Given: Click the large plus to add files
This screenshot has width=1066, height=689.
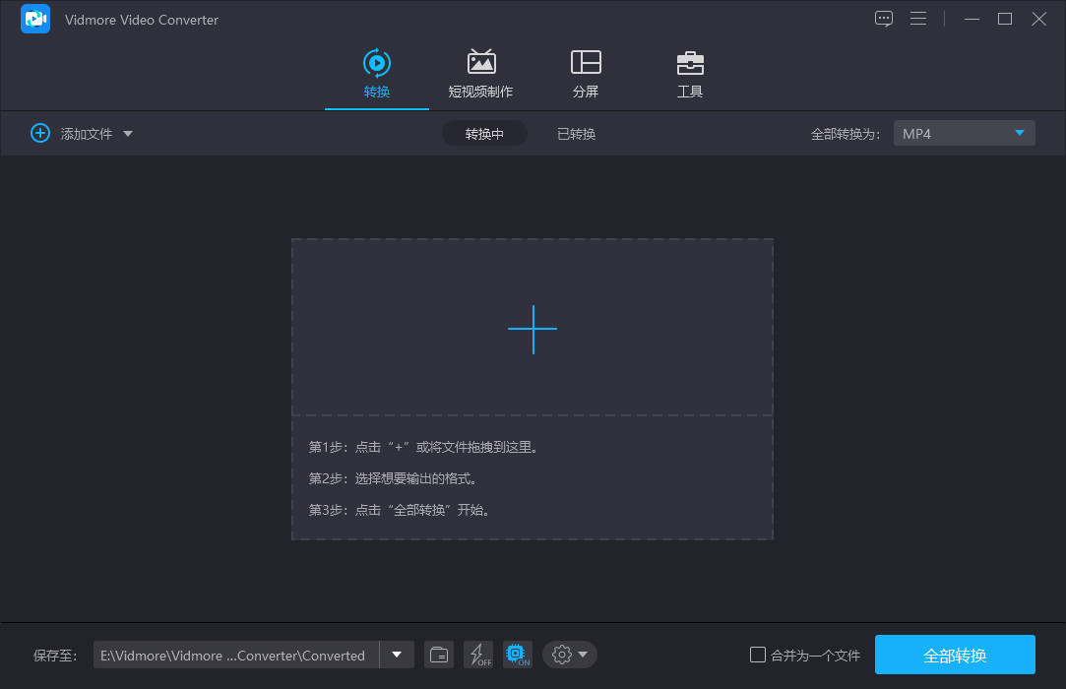Looking at the screenshot, I should [x=533, y=329].
